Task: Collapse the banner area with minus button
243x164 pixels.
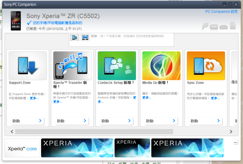Action: pyautogui.click(x=235, y=142)
